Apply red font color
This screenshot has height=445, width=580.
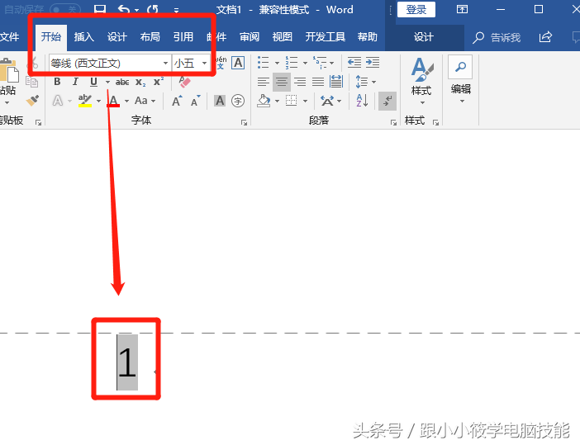click(x=113, y=101)
